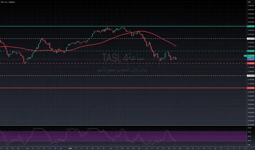Screen dimensions: 255x150
Task: Select the 11,300.000 white price label
Action: (251, 76)
